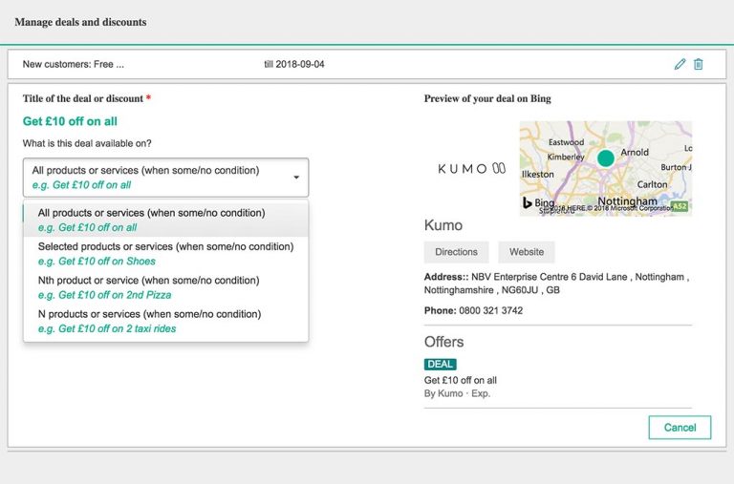The image size is (734, 484).
Task: Click the Bing logo on the map
Action: click(x=538, y=202)
